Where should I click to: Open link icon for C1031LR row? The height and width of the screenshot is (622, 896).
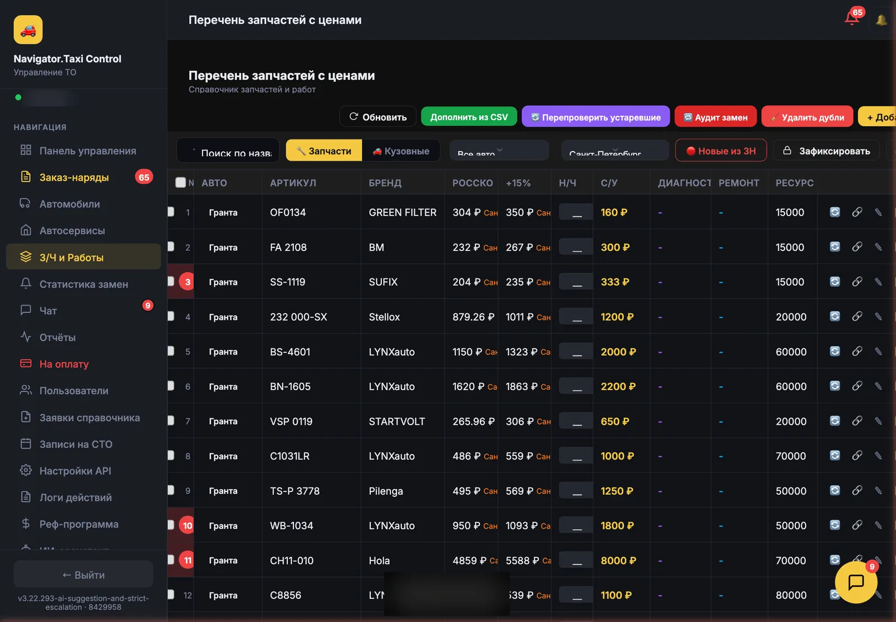coord(857,456)
